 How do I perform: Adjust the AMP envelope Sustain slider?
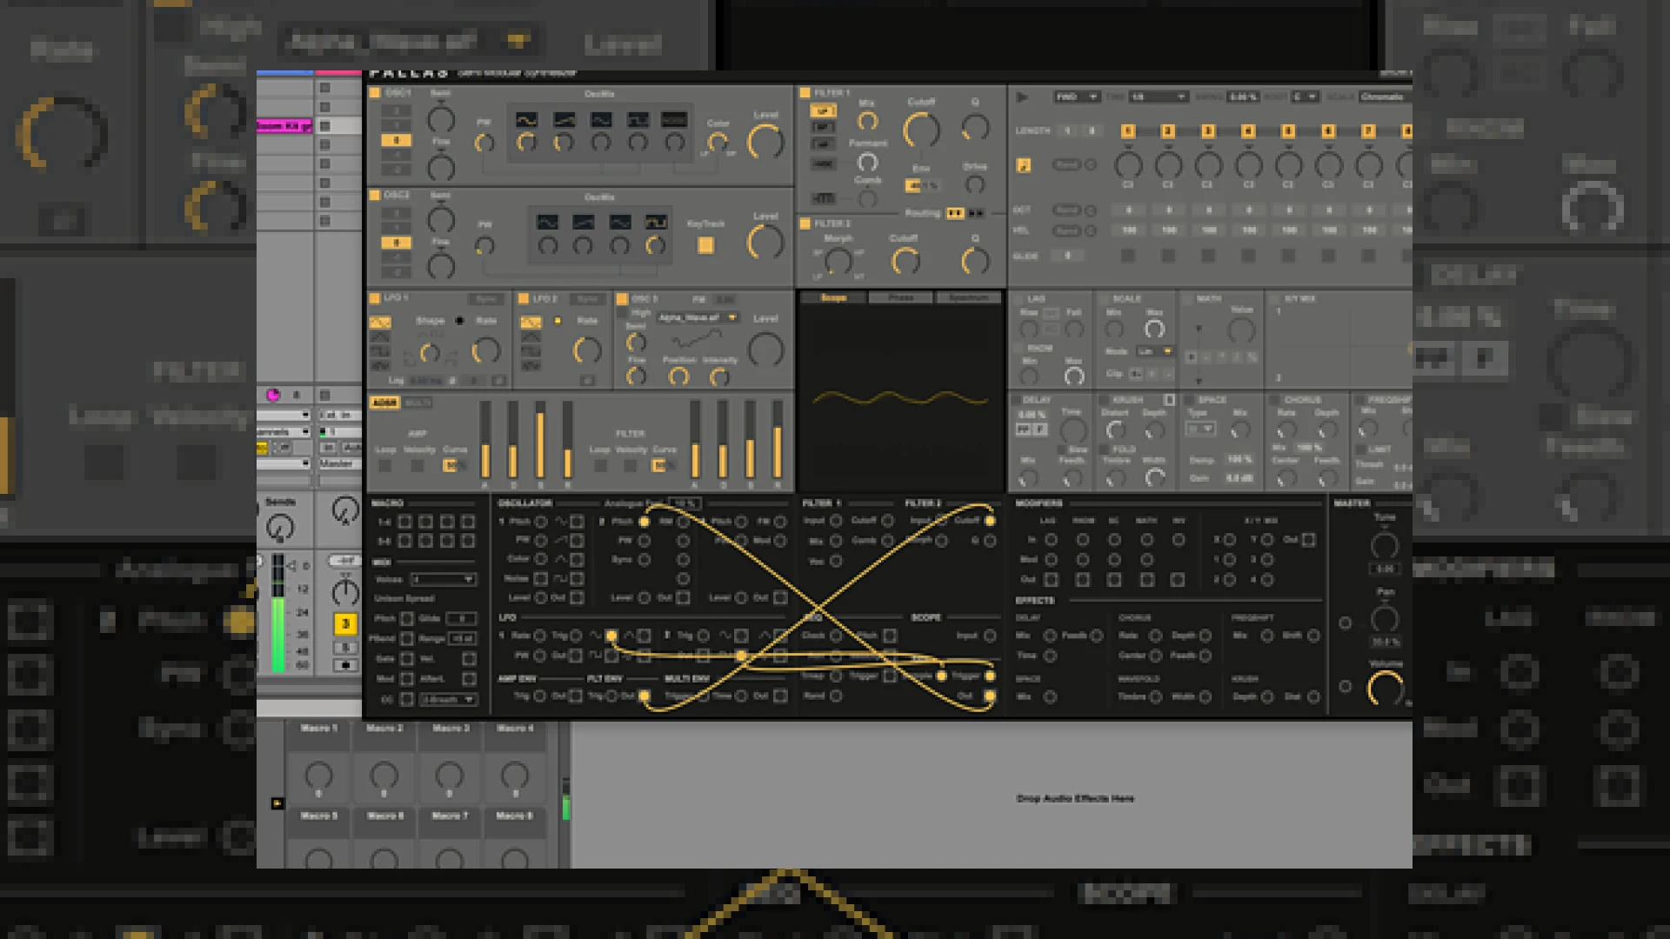[540, 439]
